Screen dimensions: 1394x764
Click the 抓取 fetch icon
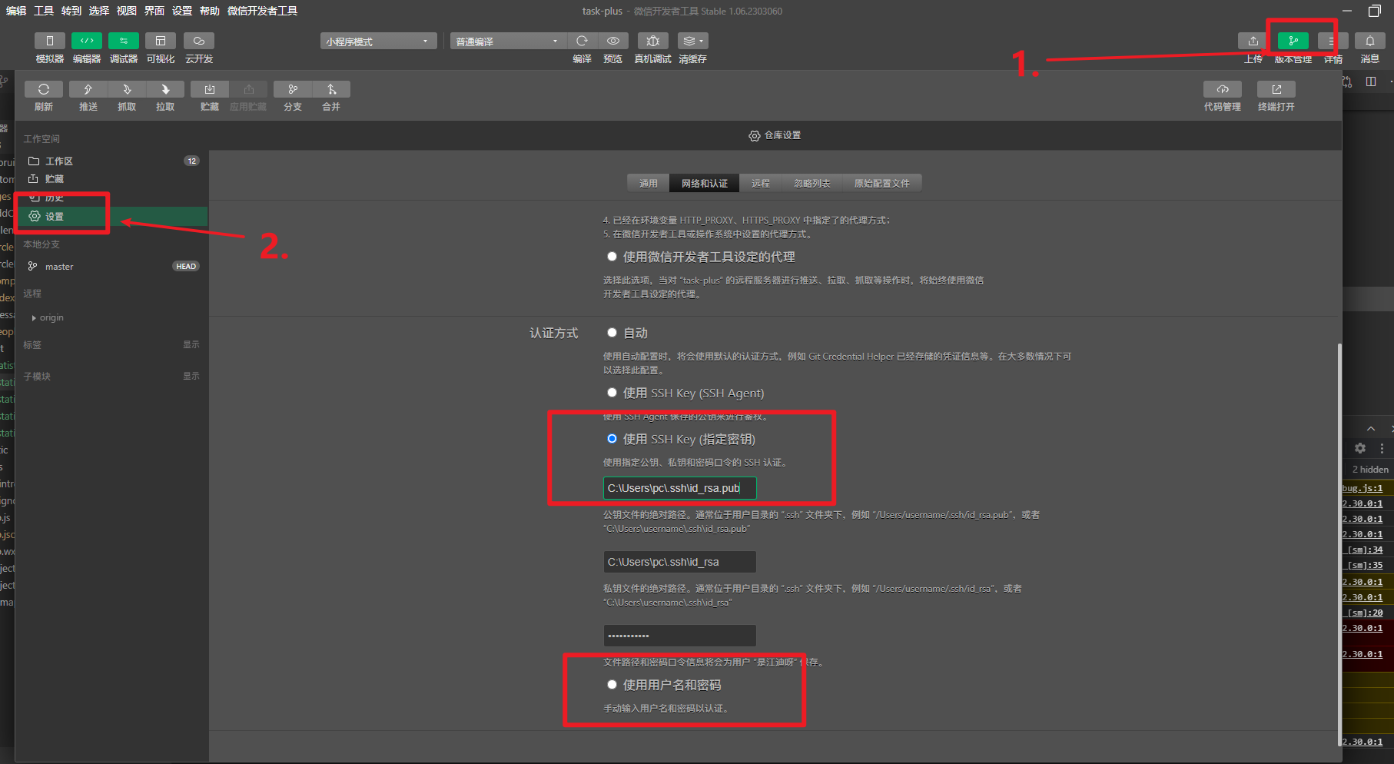pyautogui.click(x=127, y=89)
